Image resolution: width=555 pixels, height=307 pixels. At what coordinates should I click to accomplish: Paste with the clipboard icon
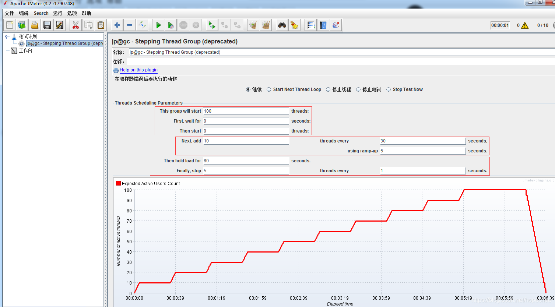101,25
